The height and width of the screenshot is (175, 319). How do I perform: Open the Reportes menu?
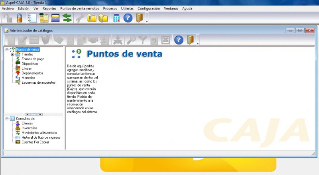click(49, 8)
